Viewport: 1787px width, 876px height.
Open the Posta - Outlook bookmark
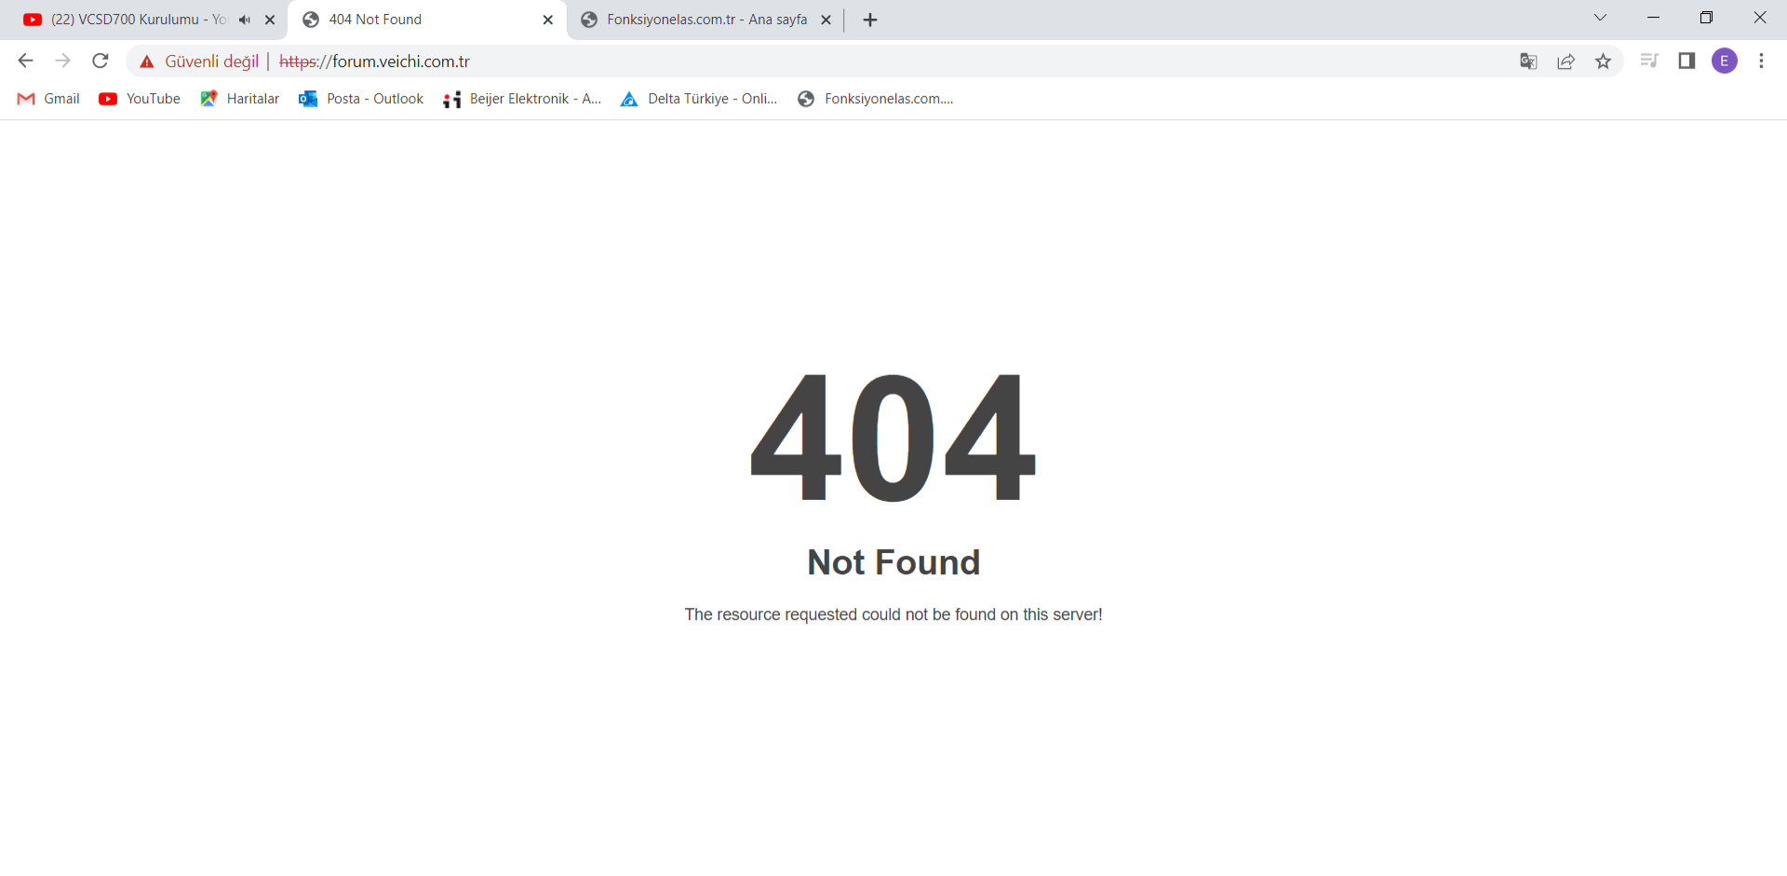(361, 99)
